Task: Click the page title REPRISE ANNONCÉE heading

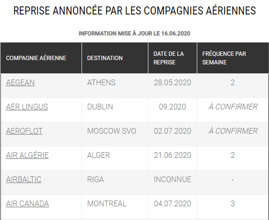Action: point(135,11)
